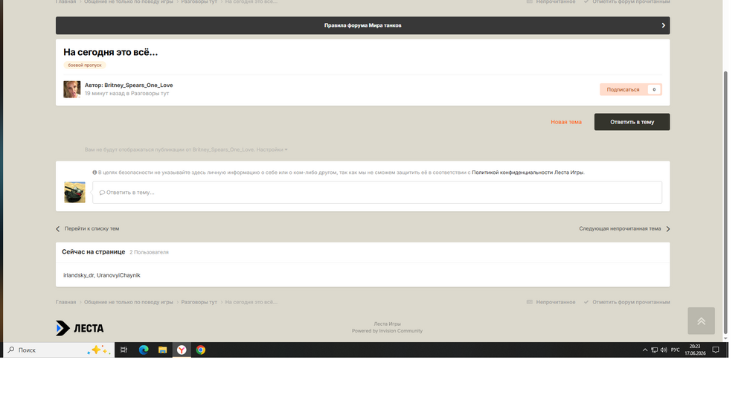This screenshot has height=418, width=744.
Task: Switch input language РУС indicator
Action: [676, 350]
